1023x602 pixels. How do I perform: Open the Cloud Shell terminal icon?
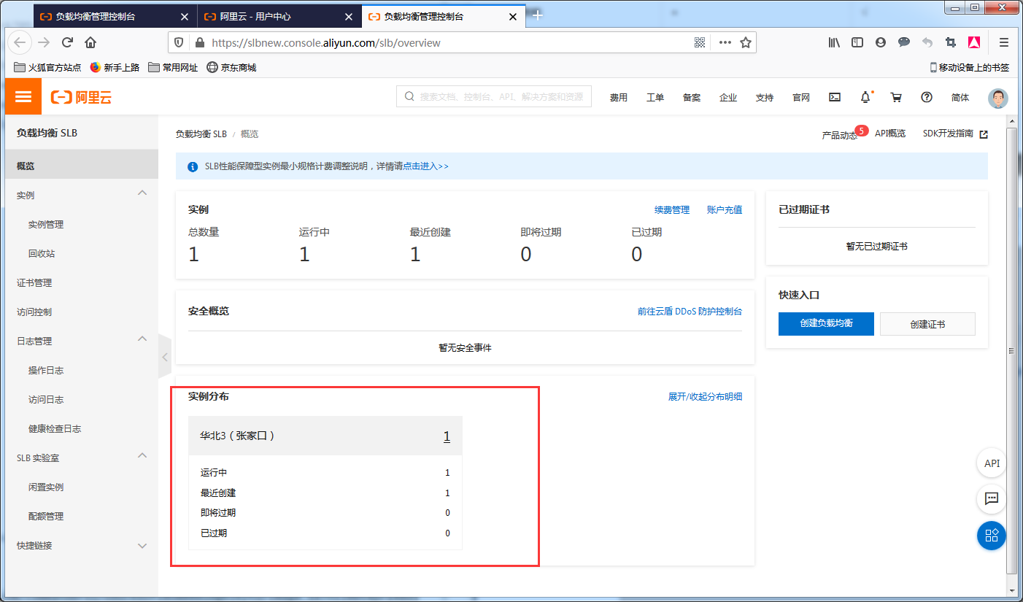point(835,97)
